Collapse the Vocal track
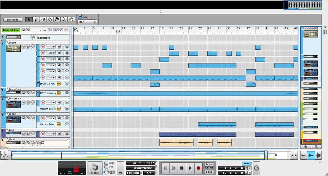Screen dimensions: 328x176 tap(3, 140)
